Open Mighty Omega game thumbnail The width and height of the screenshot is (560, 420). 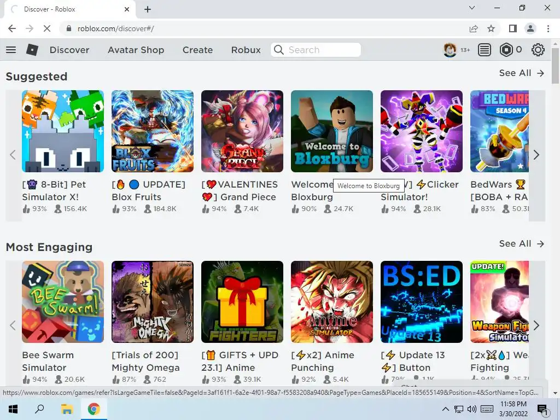point(153,302)
